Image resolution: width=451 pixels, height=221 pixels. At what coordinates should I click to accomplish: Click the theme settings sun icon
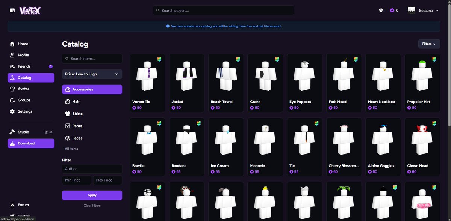point(381,11)
